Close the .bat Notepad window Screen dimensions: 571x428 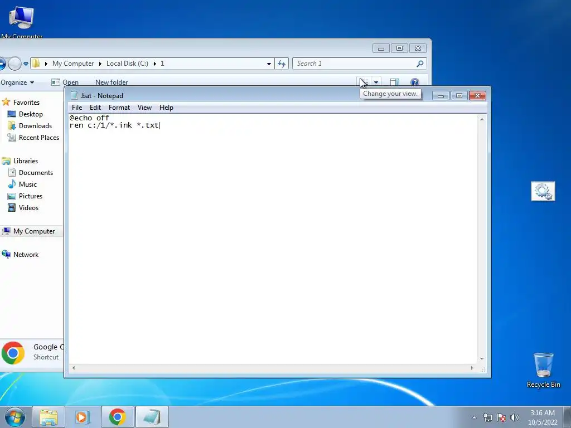coord(477,96)
